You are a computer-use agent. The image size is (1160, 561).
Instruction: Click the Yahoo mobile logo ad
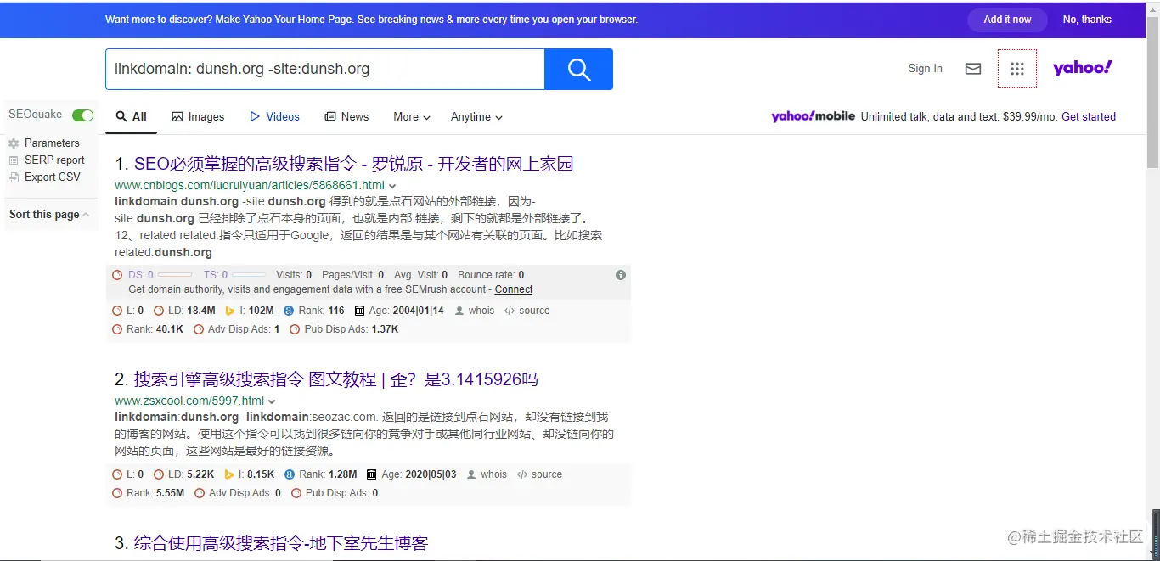pos(813,116)
